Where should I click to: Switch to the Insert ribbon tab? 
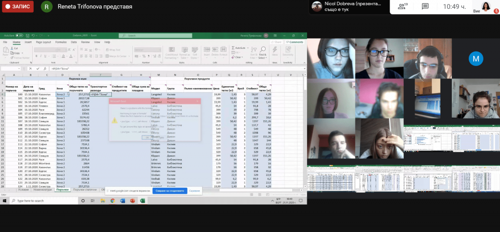28,42
